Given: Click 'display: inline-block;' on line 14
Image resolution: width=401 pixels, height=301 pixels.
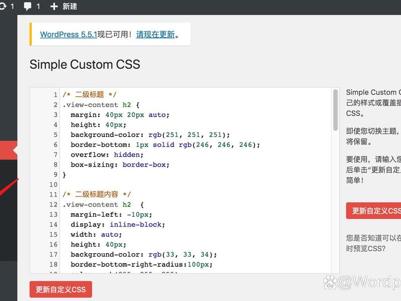Looking at the screenshot, I should [x=118, y=225].
